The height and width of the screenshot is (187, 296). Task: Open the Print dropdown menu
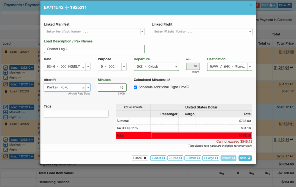coord(269,5)
